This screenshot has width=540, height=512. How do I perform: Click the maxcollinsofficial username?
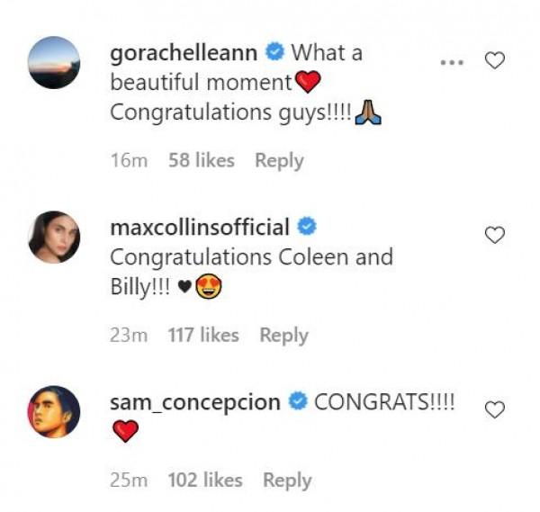[x=199, y=227]
